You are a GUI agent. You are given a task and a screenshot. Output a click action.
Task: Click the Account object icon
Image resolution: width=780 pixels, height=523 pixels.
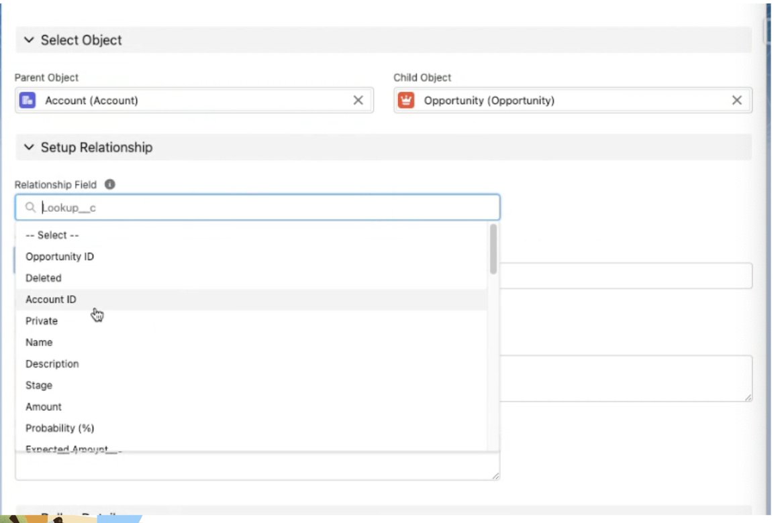click(28, 101)
